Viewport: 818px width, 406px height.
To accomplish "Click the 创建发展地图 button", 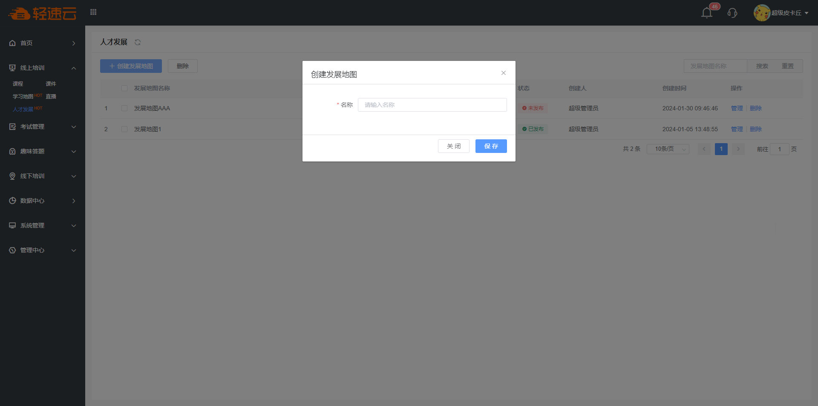I will click(x=131, y=66).
